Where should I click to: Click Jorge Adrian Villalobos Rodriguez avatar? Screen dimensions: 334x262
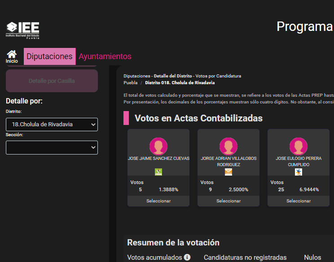click(x=229, y=146)
